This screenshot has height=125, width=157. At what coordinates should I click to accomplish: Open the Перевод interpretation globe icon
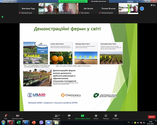(x=105, y=115)
